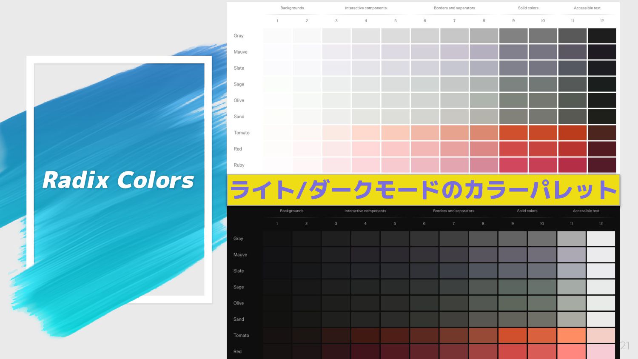Select the Ruby row label in light palette
The image size is (638, 359).
coord(239,165)
